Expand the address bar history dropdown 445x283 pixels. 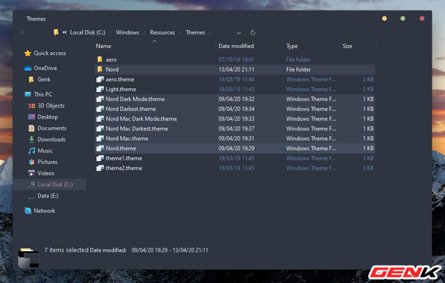coord(238,32)
